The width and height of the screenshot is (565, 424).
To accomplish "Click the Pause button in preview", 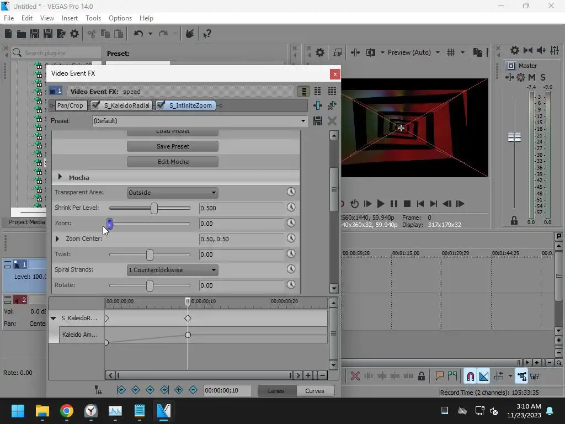I will pos(394,204).
